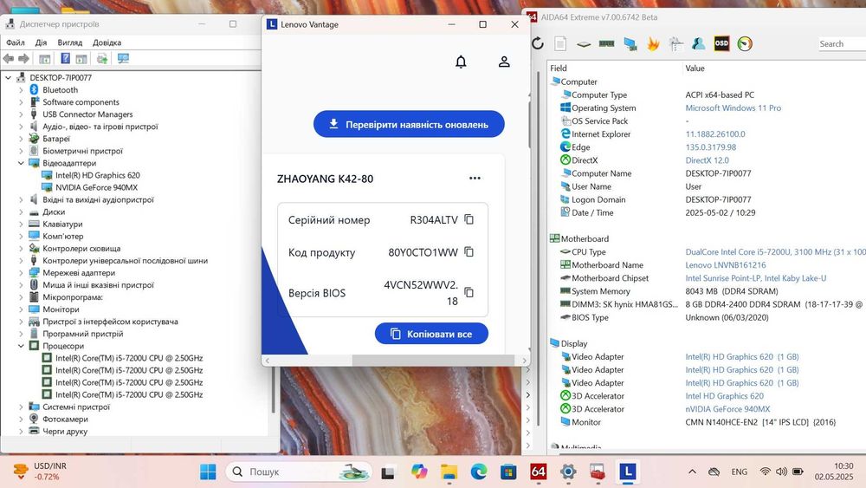This screenshot has width=866, height=488.
Task: Open the AIDA64 gauge benchmark icon
Action: click(x=745, y=43)
